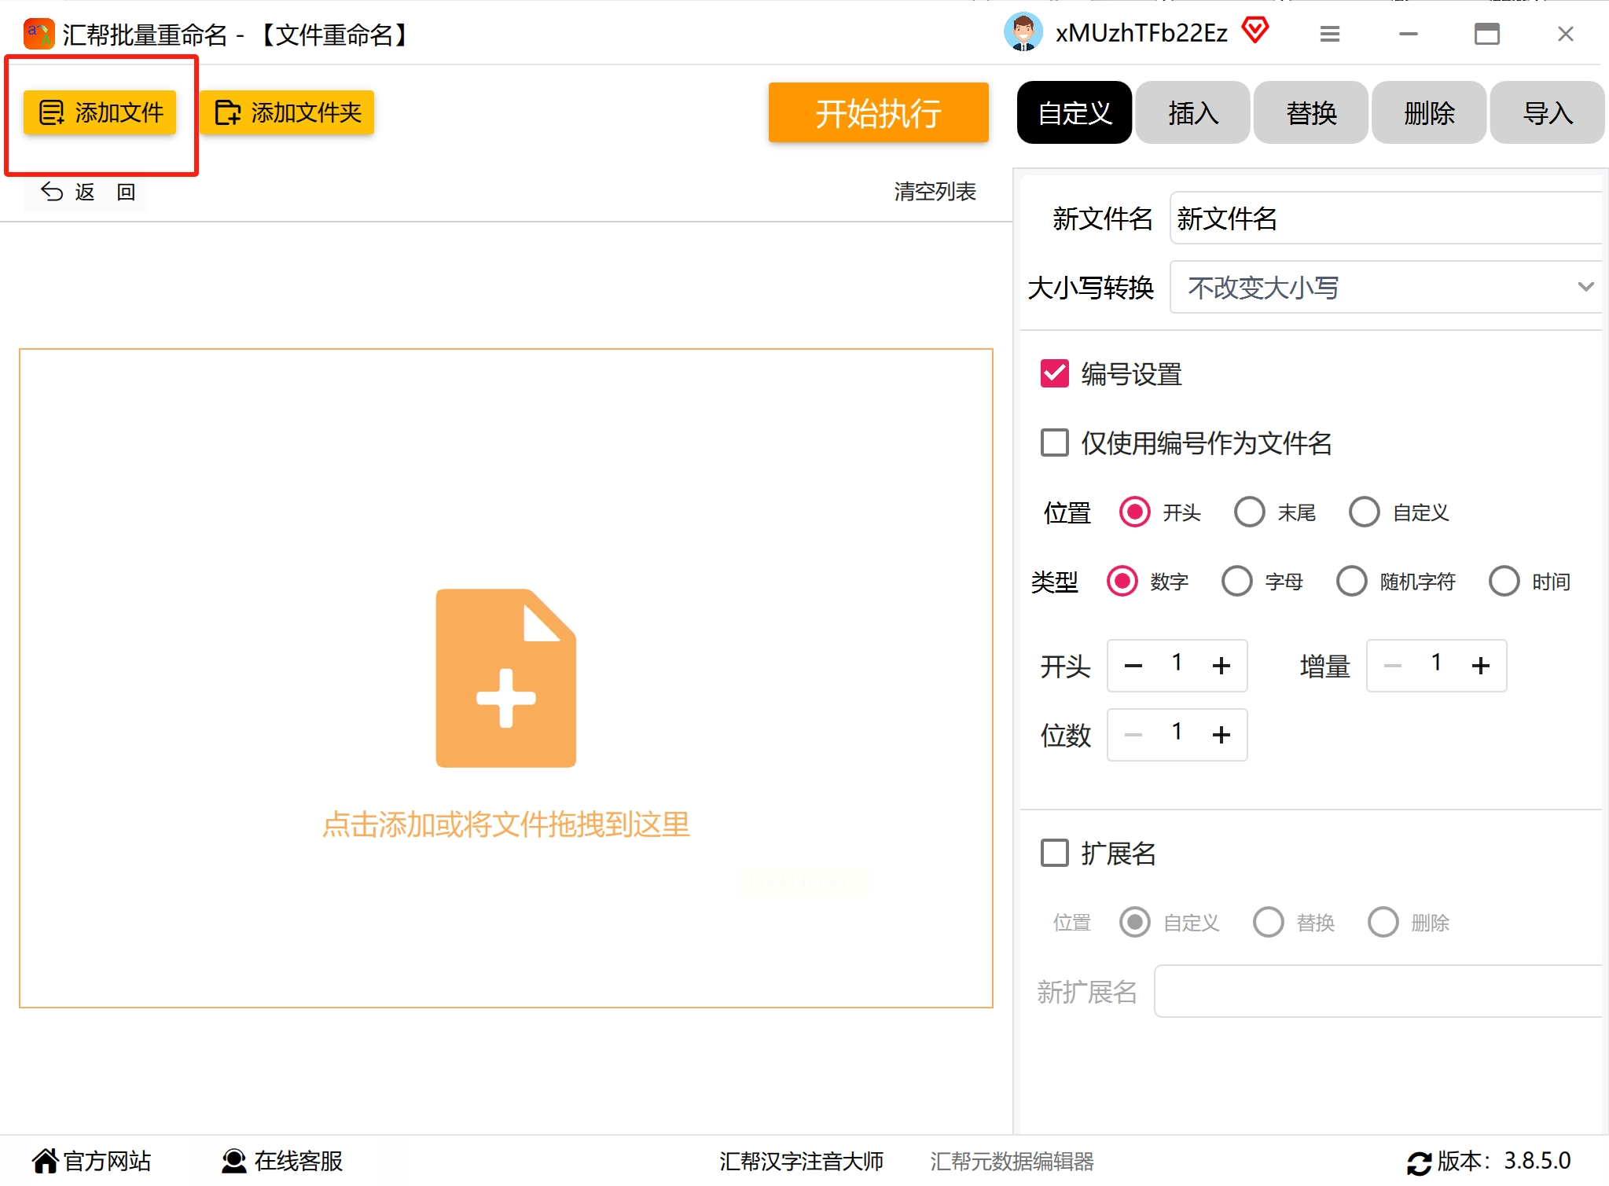Switch to the 替换 tab
The image size is (1609, 1186).
click(x=1310, y=113)
